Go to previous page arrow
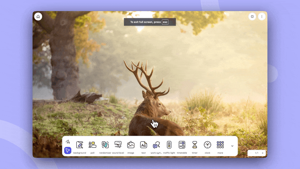The image size is (300, 169). pyautogui.click(x=251, y=153)
